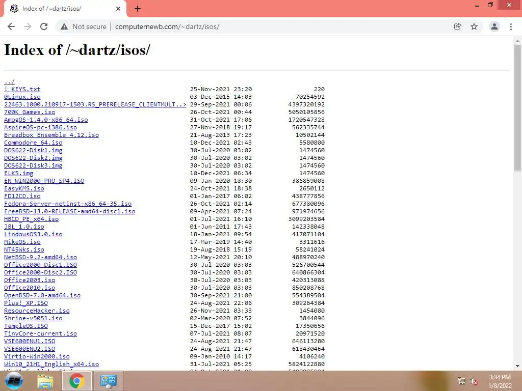Image resolution: width=522 pixels, height=391 pixels.
Task: Close the Index of /~dartz/isos/ tab
Action: [x=118, y=9]
